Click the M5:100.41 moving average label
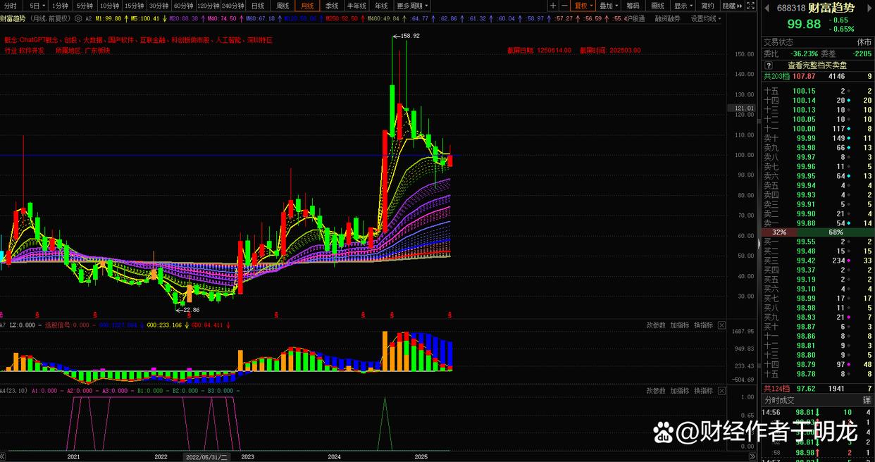The width and height of the screenshot is (875, 462). pos(146,19)
